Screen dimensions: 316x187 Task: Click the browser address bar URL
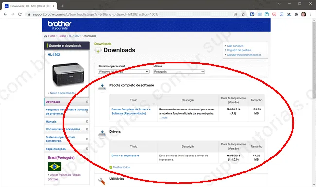(x=95, y=14)
